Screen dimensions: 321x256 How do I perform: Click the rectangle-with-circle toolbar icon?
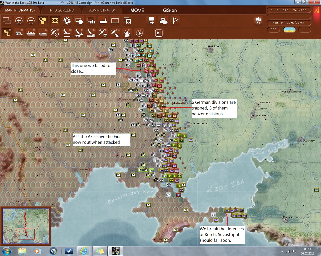click(x=79, y=20)
